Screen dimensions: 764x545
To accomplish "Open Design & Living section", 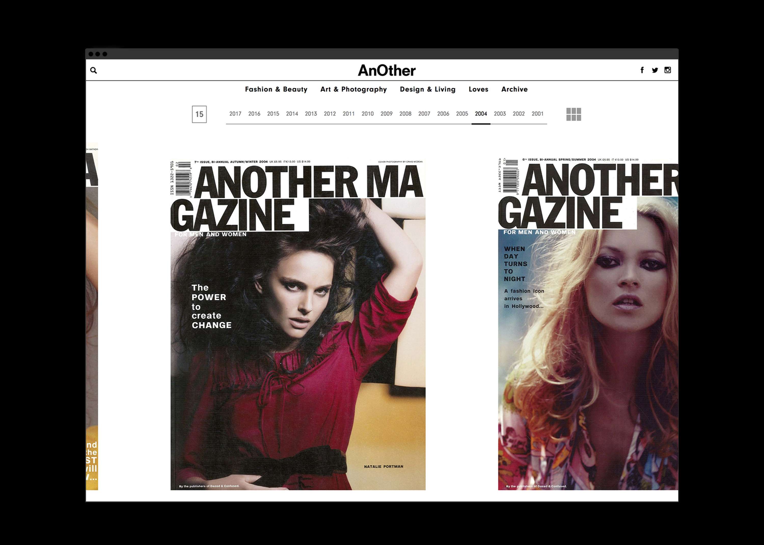I will pyautogui.click(x=428, y=89).
